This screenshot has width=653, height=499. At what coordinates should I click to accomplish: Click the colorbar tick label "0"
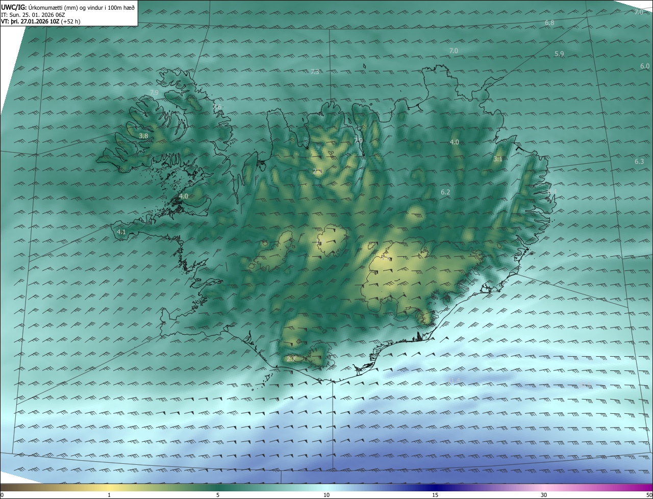[2, 495]
